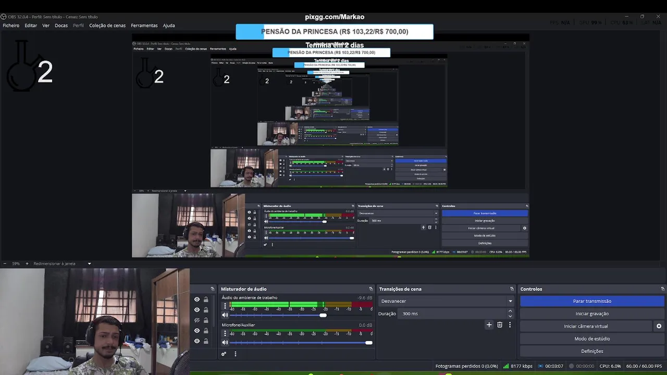The width and height of the screenshot is (667, 375).
Task: Click the 0.0 dB level readout
Action: [x=365, y=325]
